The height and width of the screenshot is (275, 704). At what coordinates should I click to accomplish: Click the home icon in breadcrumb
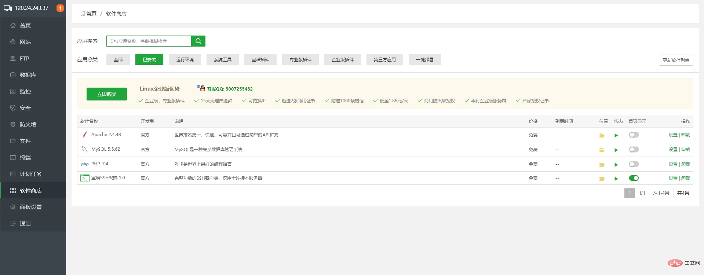83,13
